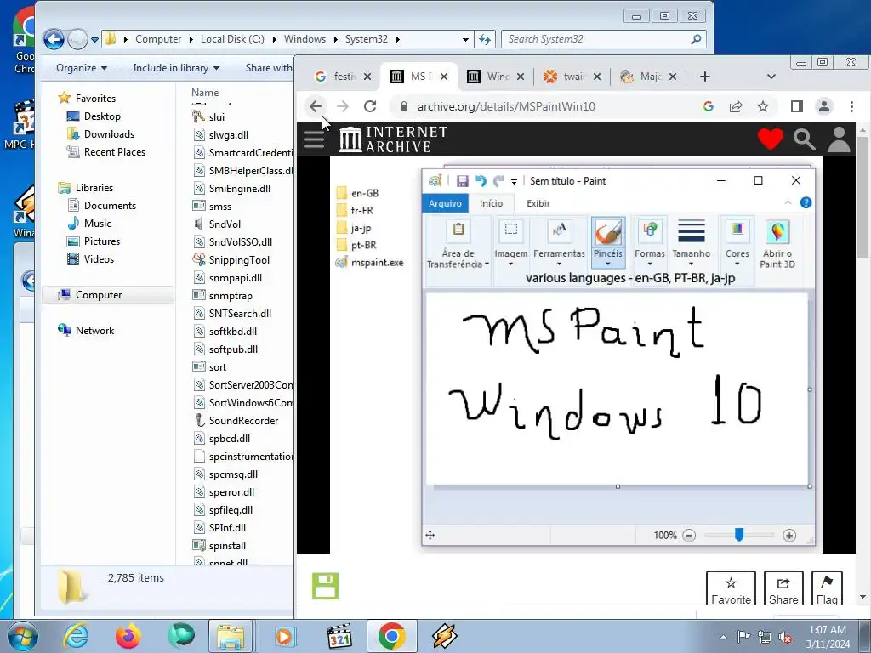The image size is (871, 653).
Task: Select Desktop under Favorites
Action: point(102,116)
